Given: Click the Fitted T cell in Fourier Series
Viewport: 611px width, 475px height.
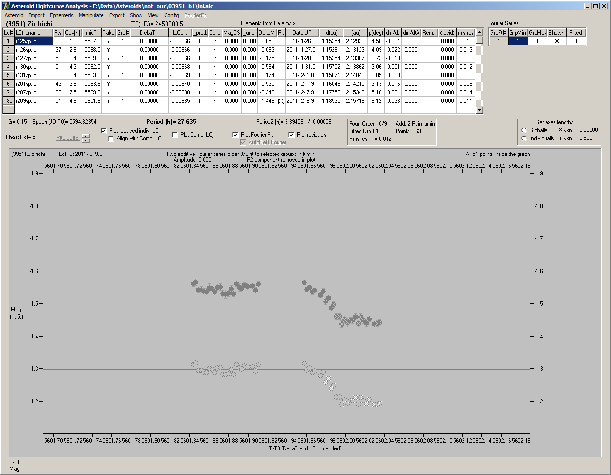Looking at the screenshot, I should click(576, 41).
